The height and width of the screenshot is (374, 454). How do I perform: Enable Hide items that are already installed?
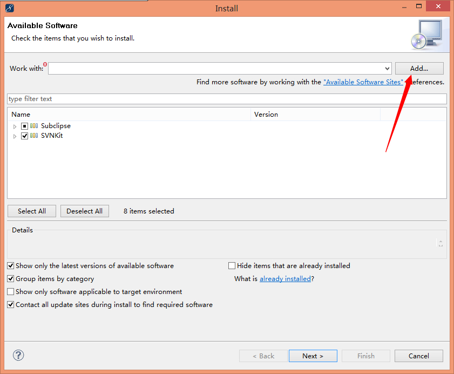232,265
